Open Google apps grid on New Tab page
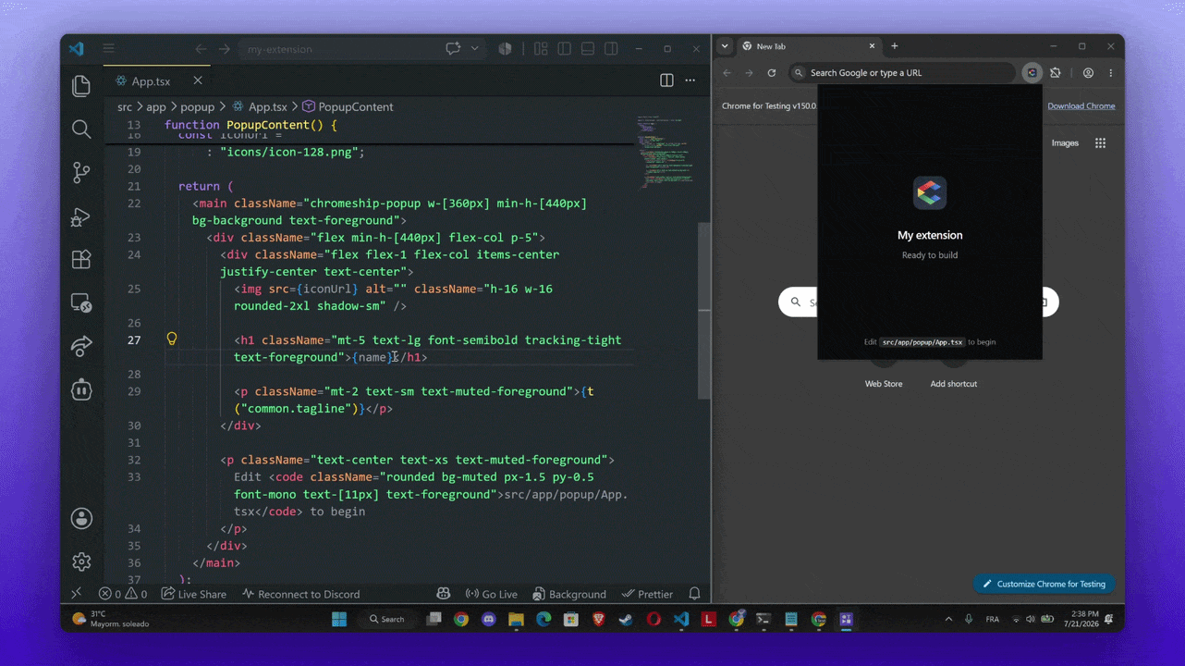This screenshot has height=666, width=1185. point(1100,143)
